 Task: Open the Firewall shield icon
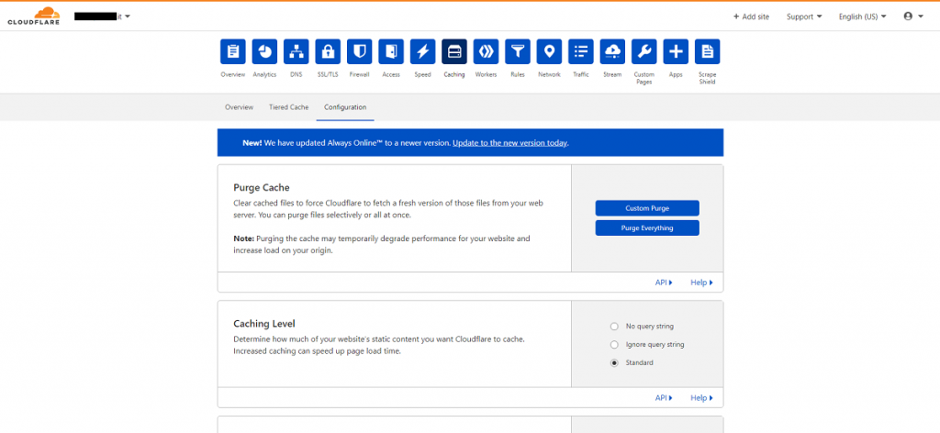(360, 51)
